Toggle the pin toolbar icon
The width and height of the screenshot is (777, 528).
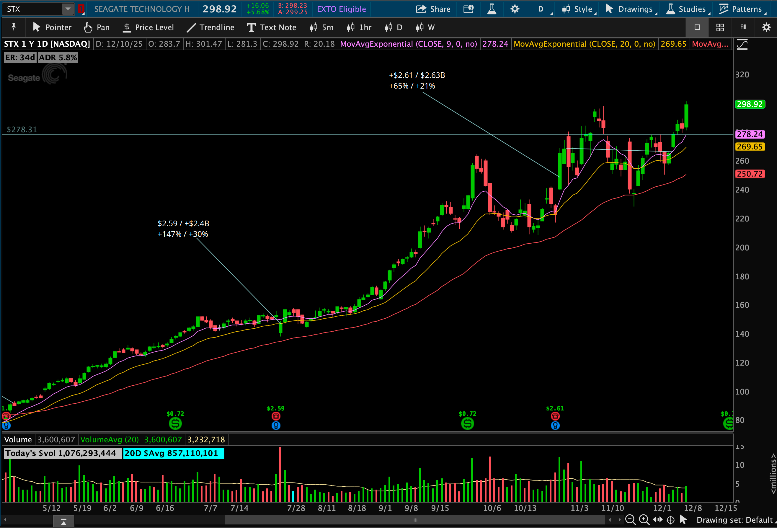coord(14,27)
